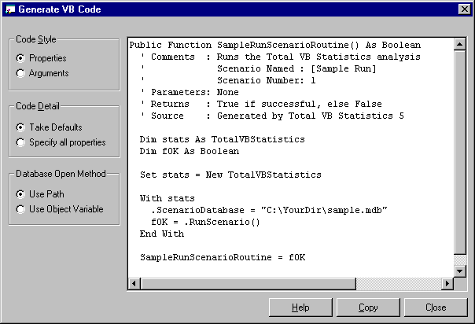Open the Help button
Screen dimensions: 475x324
[300, 307]
